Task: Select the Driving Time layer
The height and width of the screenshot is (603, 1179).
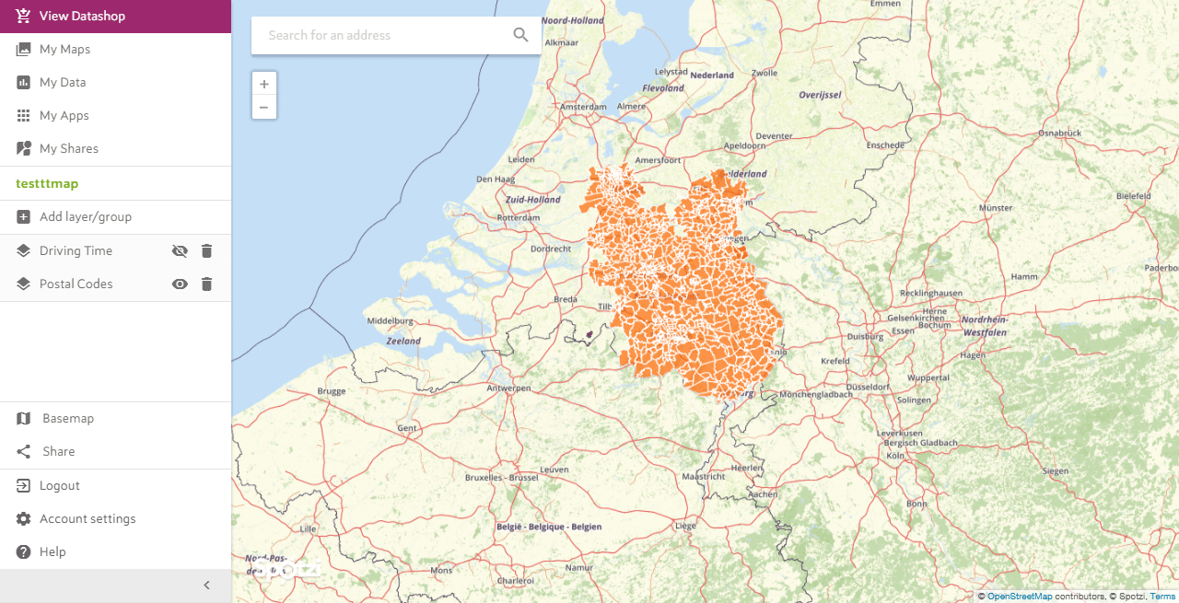Action: pyautogui.click(x=76, y=251)
